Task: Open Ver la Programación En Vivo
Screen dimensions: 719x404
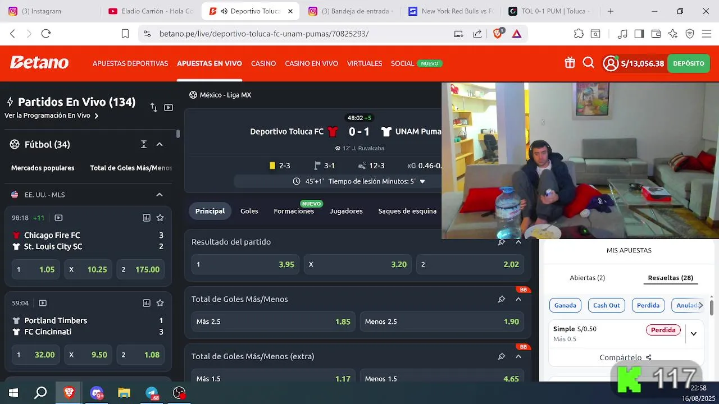Action: (52, 116)
